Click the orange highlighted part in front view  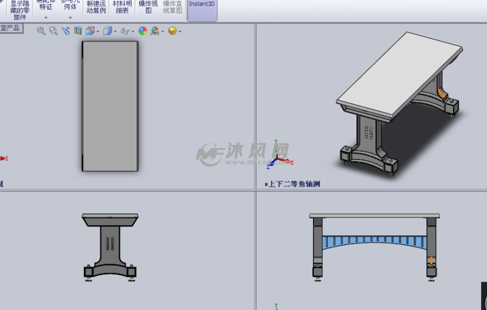(431, 260)
